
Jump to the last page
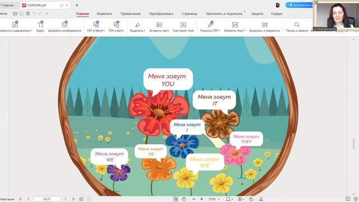(x=73, y=199)
